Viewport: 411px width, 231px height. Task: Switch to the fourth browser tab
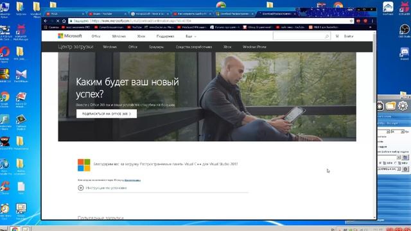[192, 13]
